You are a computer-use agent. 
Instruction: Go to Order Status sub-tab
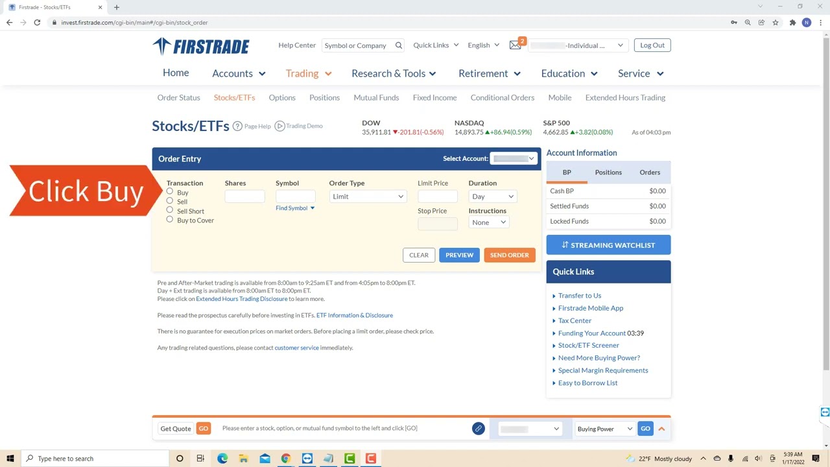[x=178, y=97]
